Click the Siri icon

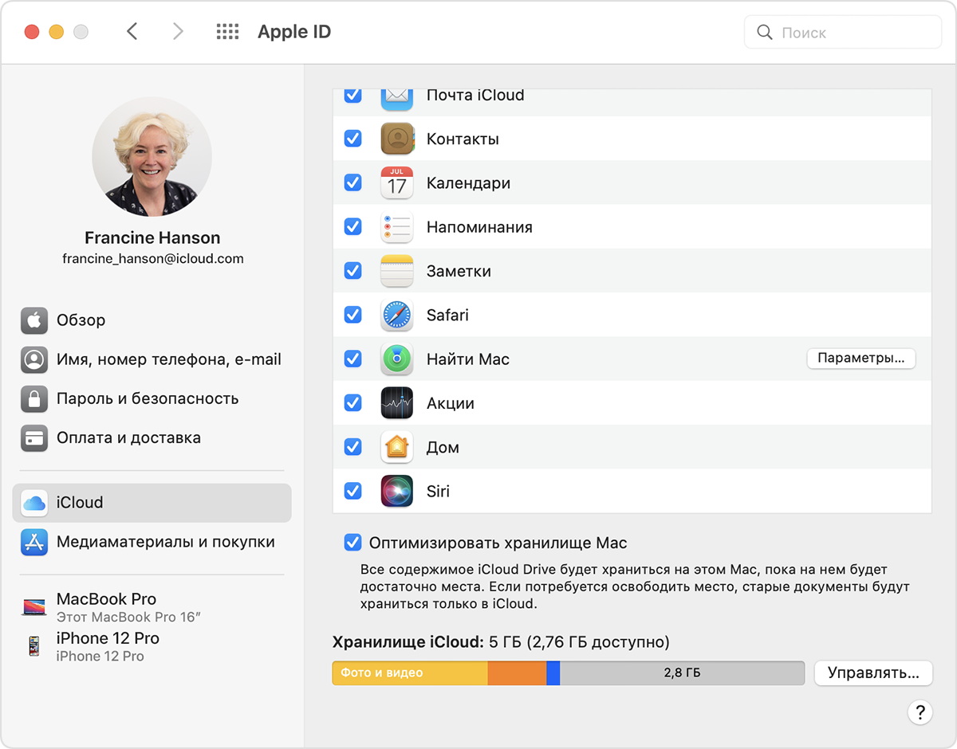pos(396,492)
